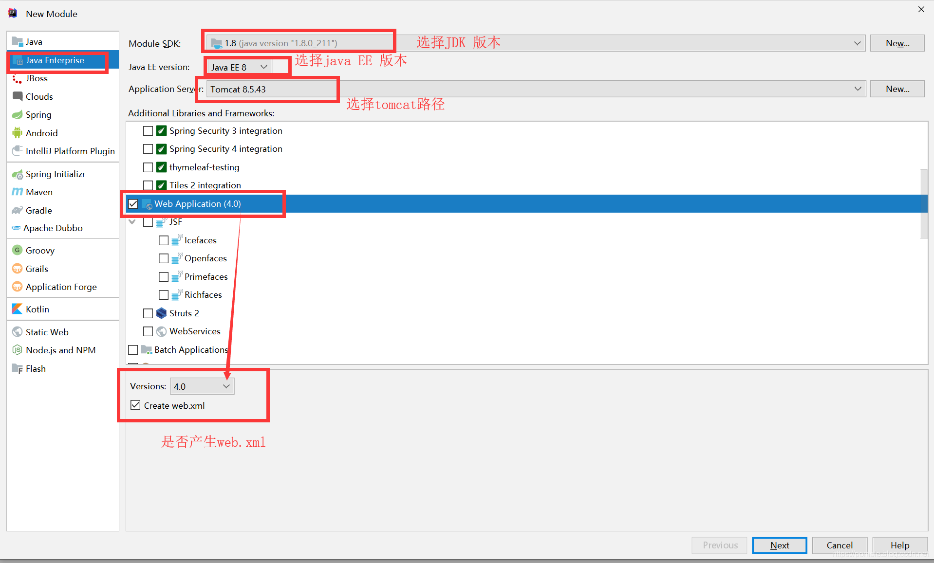This screenshot has width=934, height=563.
Task: Click the Web Application framework icon
Action: point(147,204)
